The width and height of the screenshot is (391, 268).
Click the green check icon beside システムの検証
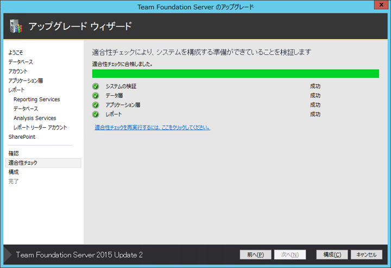click(x=96, y=86)
